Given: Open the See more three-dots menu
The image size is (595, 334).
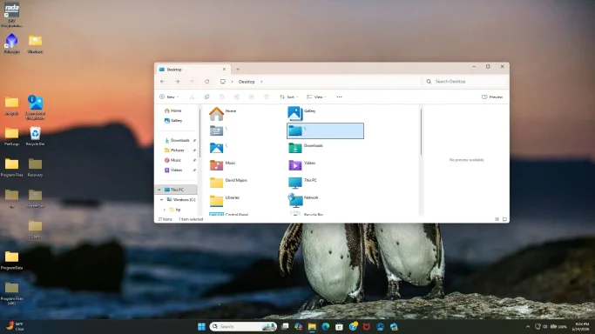Looking at the screenshot, I should [339, 97].
